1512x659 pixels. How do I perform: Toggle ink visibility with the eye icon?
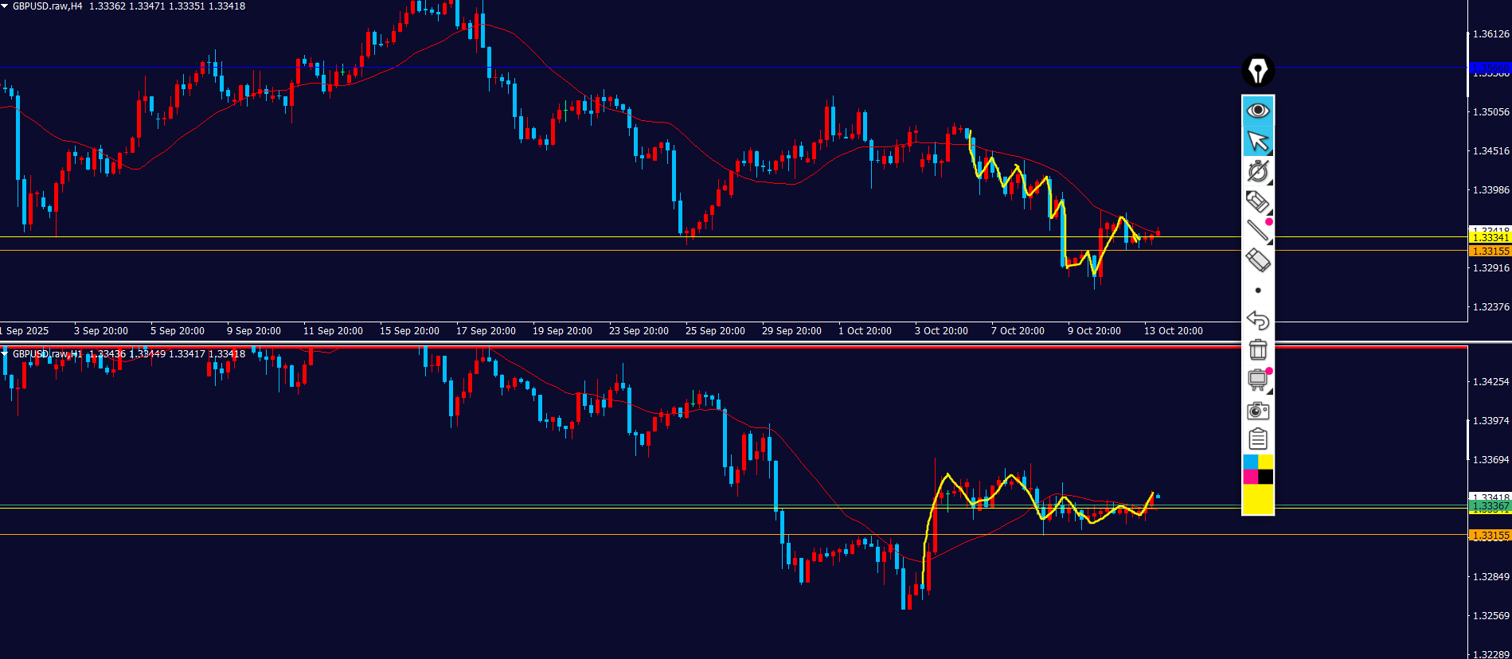click(1257, 111)
